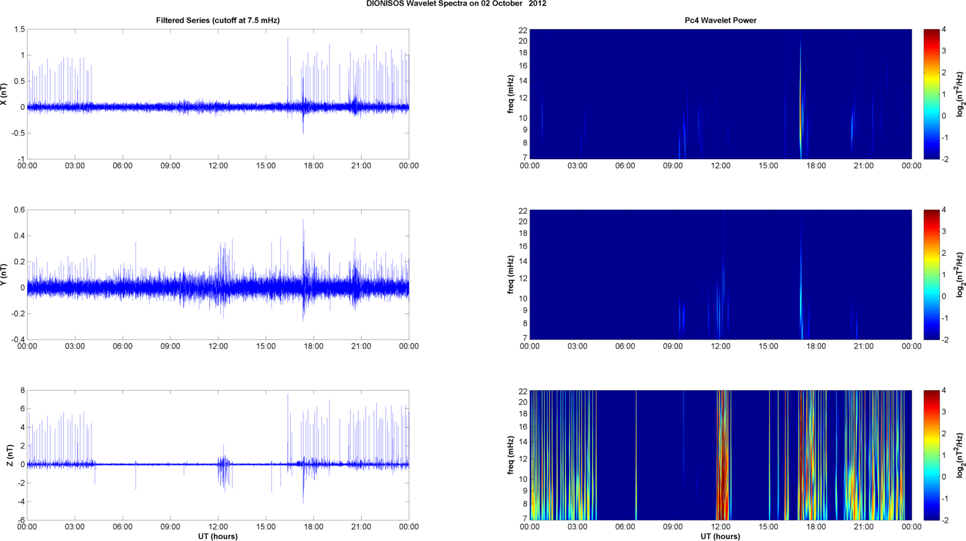This screenshot has height=541, width=966.
Task: Click the 'freq (mHz)' label of the bottom wavelet panel
Action: point(511,455)
